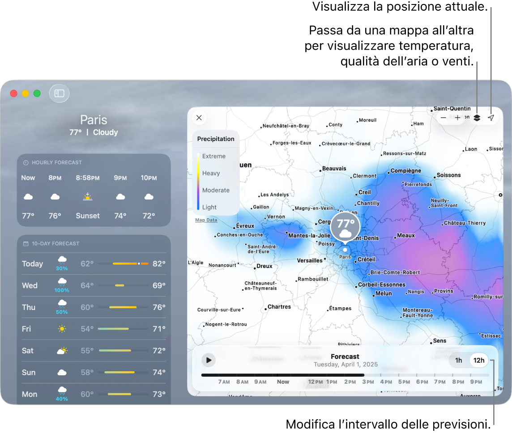
Task: Select the 8:58PM Sunset hourly entry
Action: (x=88, y=197)
